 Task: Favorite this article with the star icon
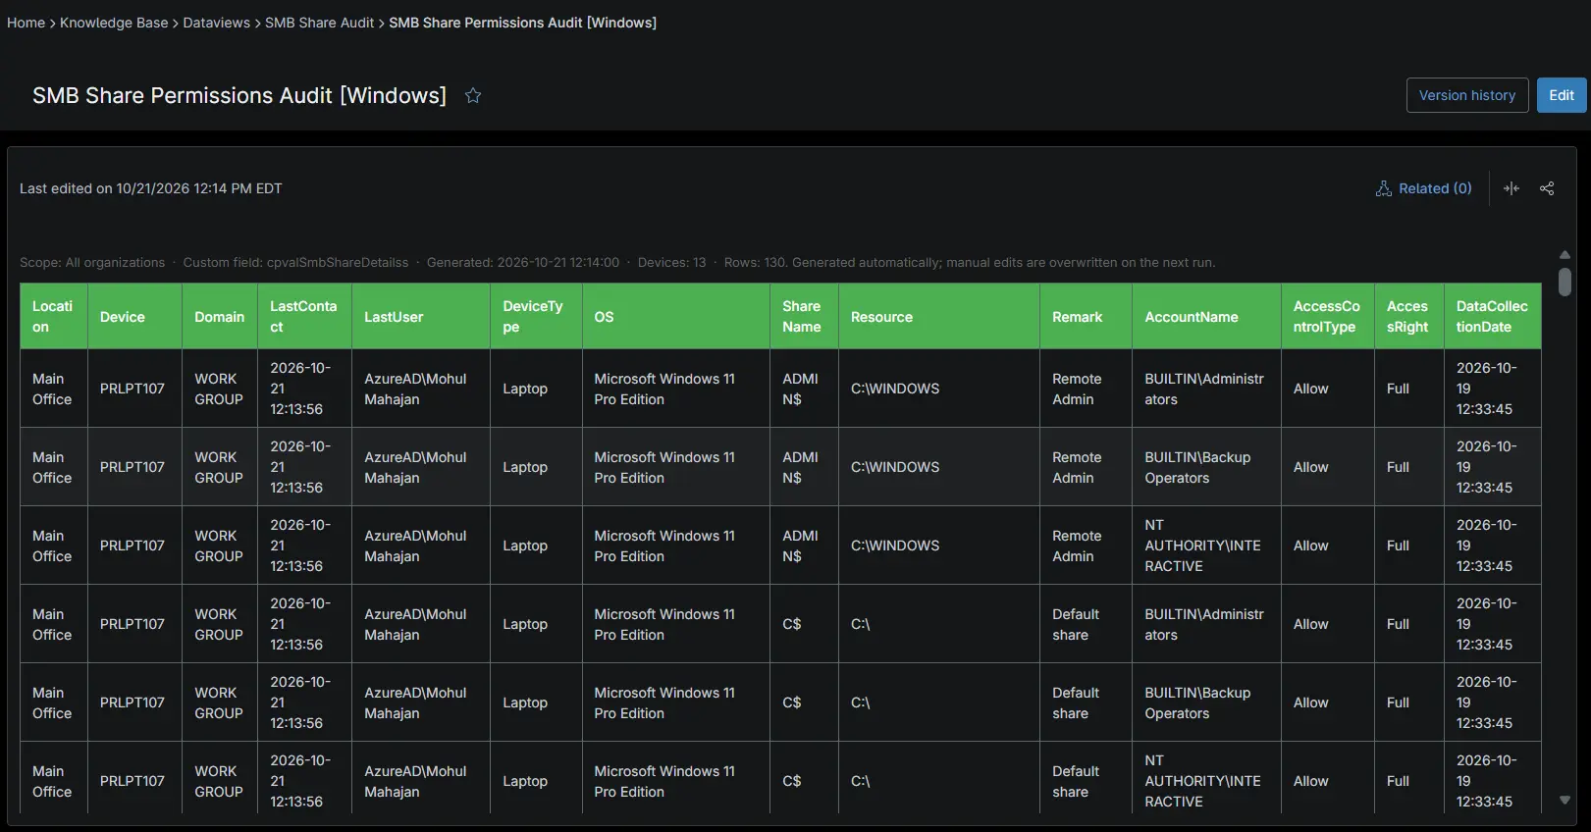coord(473,95)
